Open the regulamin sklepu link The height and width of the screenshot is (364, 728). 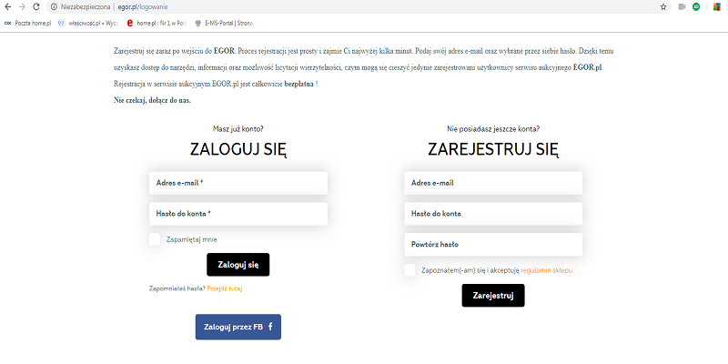tap(547, 270)
